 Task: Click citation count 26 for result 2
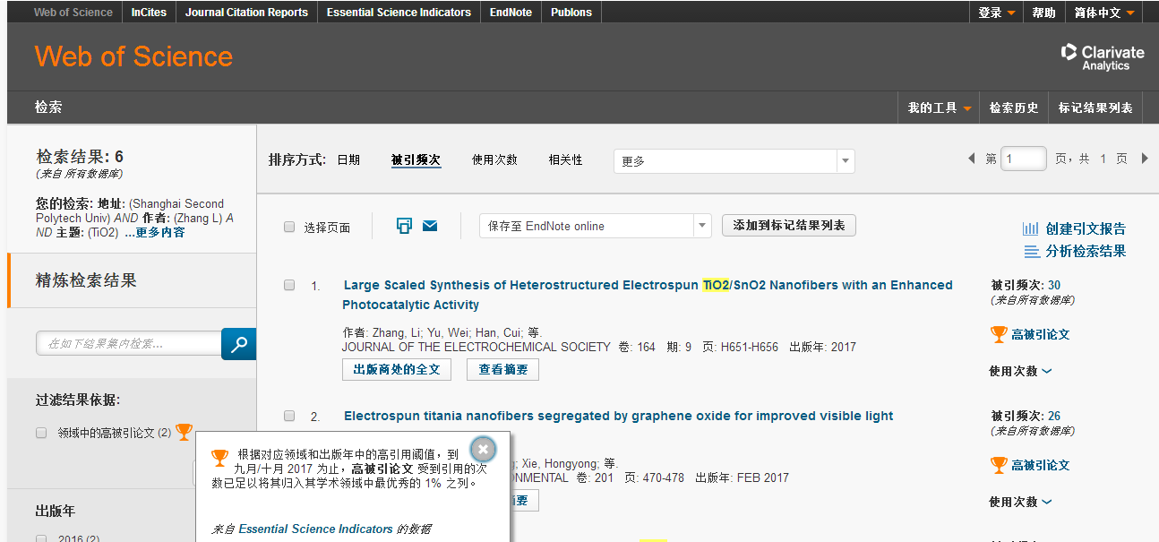(1054, 416)
